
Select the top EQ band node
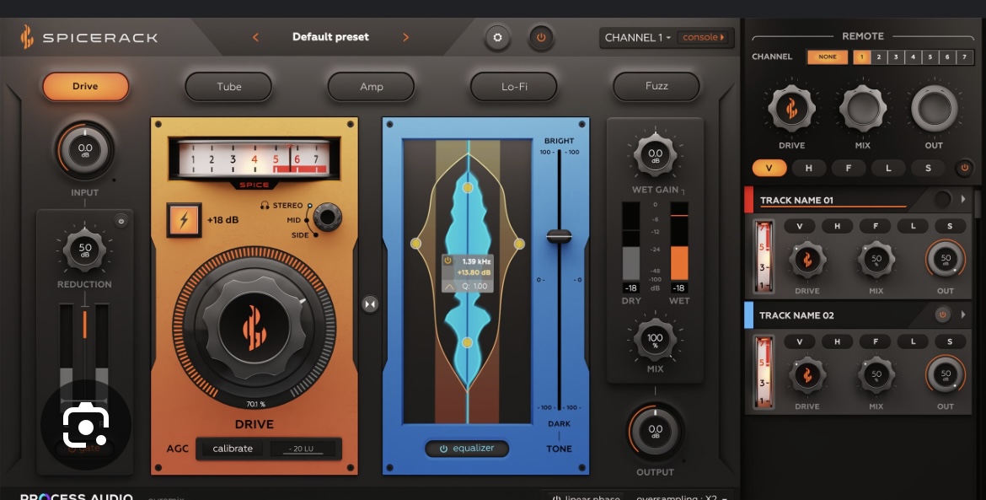(467, 187)
